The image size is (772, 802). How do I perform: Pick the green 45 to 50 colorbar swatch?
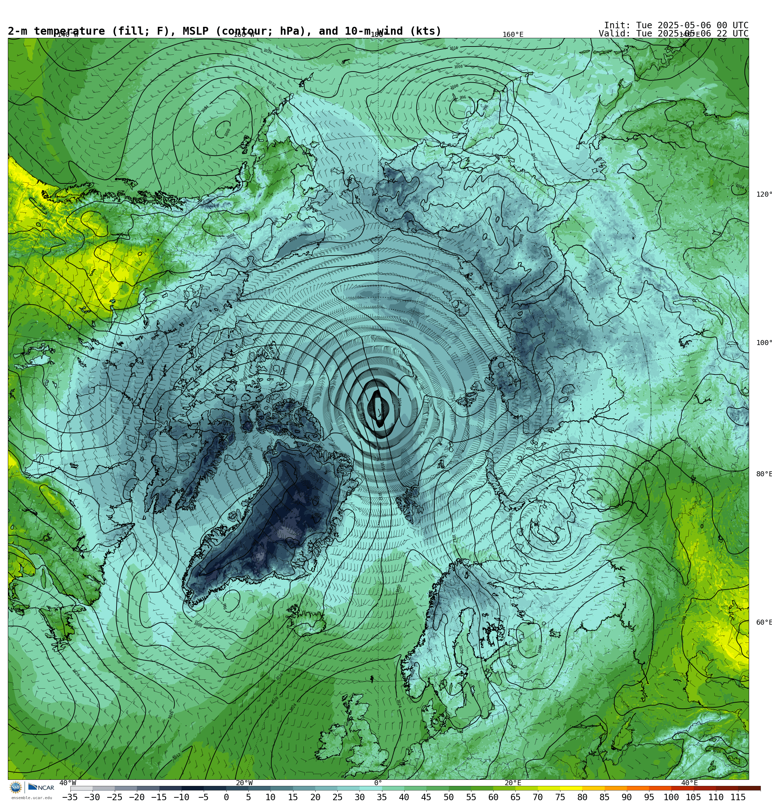437,788
